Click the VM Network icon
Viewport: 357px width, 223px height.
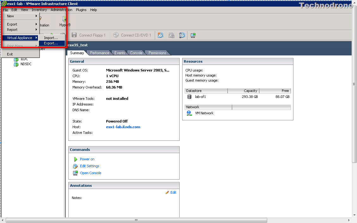tap(189, 113)
